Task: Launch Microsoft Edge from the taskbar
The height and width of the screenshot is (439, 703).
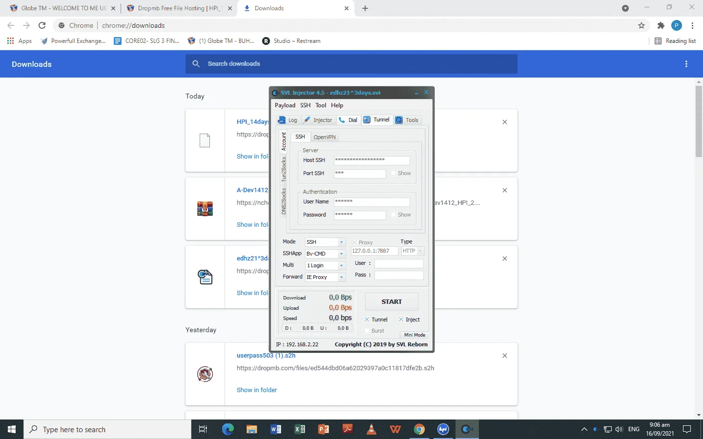Action: [228, 429]
